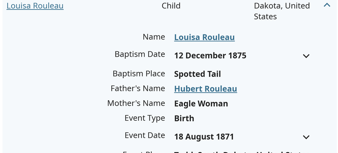Click the Birth event type value
Viewport: 338px width, 153px height.
184,119
